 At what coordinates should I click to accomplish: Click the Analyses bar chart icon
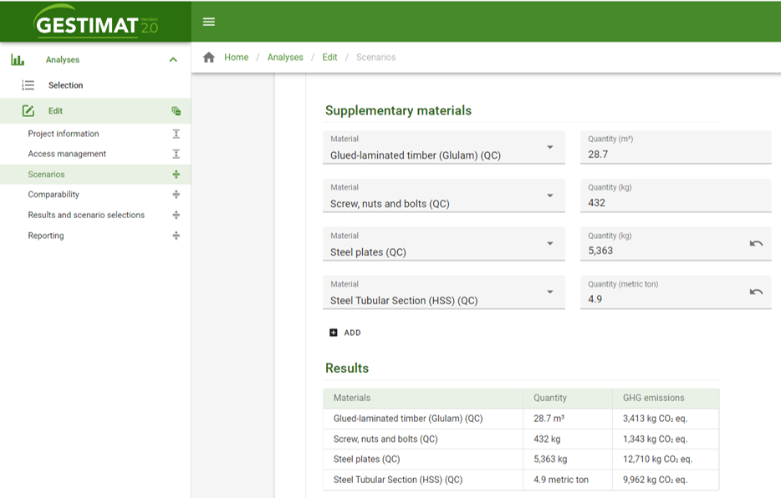18,60
